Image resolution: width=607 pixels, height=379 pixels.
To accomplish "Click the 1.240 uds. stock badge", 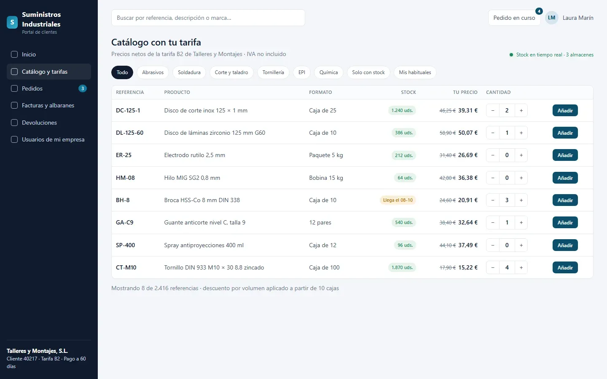I will pos(402,111).
